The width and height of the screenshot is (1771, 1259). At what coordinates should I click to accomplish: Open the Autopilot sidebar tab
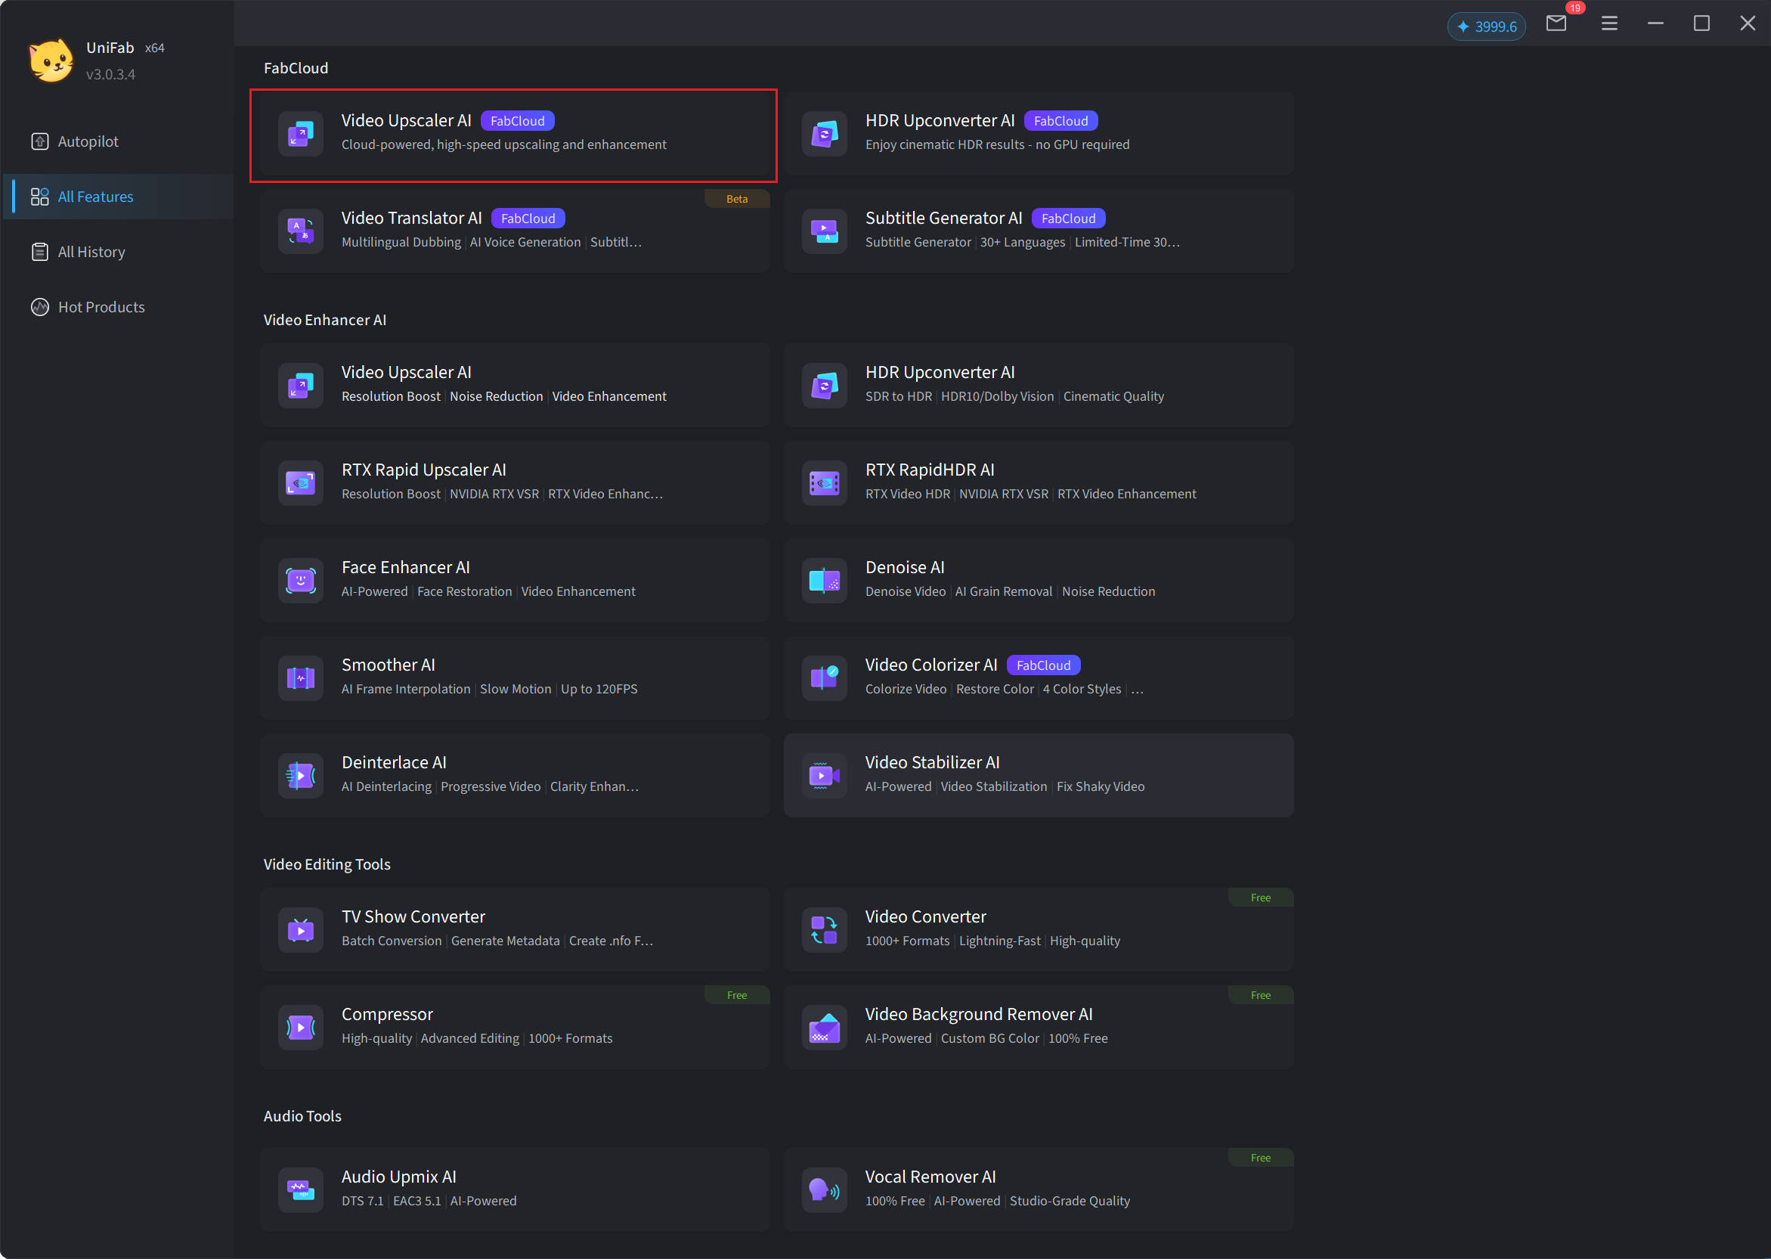[x=88, y=141]
